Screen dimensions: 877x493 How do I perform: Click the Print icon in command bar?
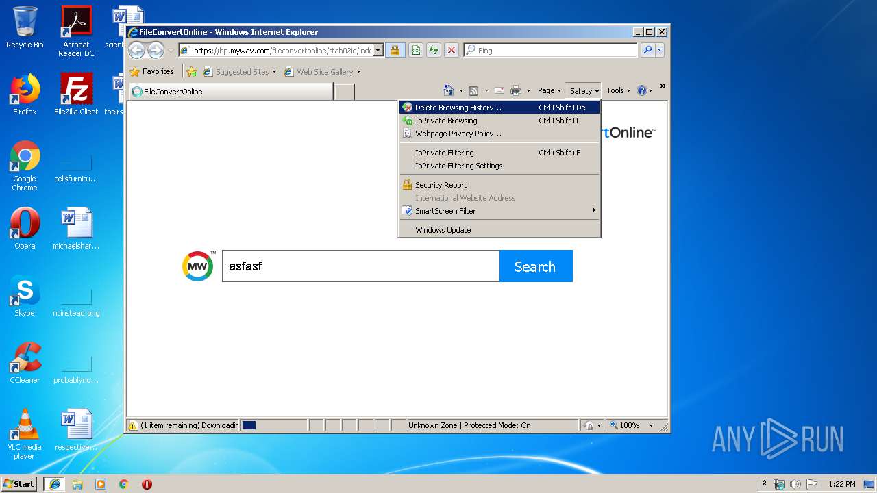point(516,90)
